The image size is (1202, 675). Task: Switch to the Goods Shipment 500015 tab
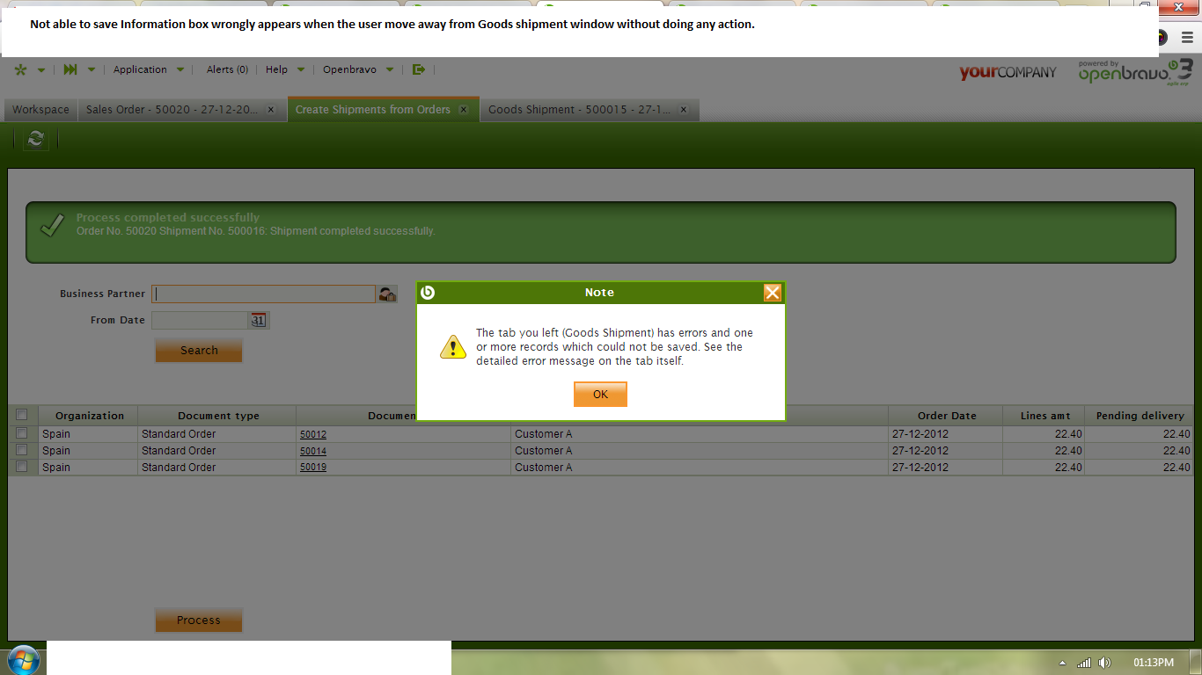[x=579, y=110]
